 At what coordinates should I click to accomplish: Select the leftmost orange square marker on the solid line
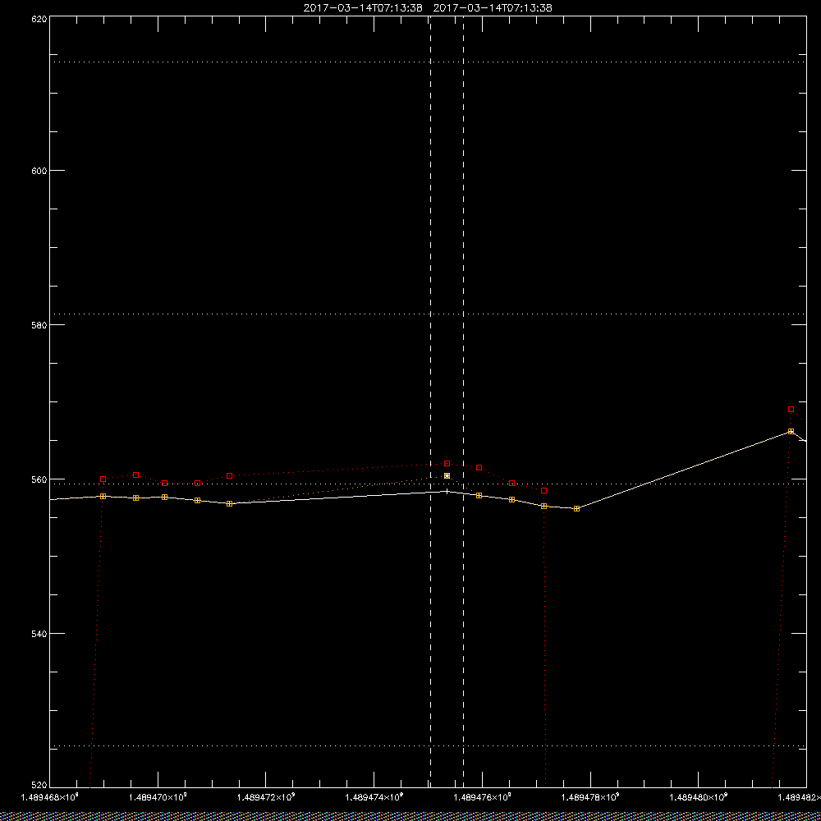(x=103, y=497)
